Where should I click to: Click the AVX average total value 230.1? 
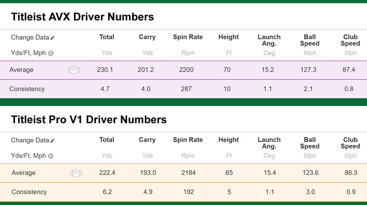pos(105,70)
